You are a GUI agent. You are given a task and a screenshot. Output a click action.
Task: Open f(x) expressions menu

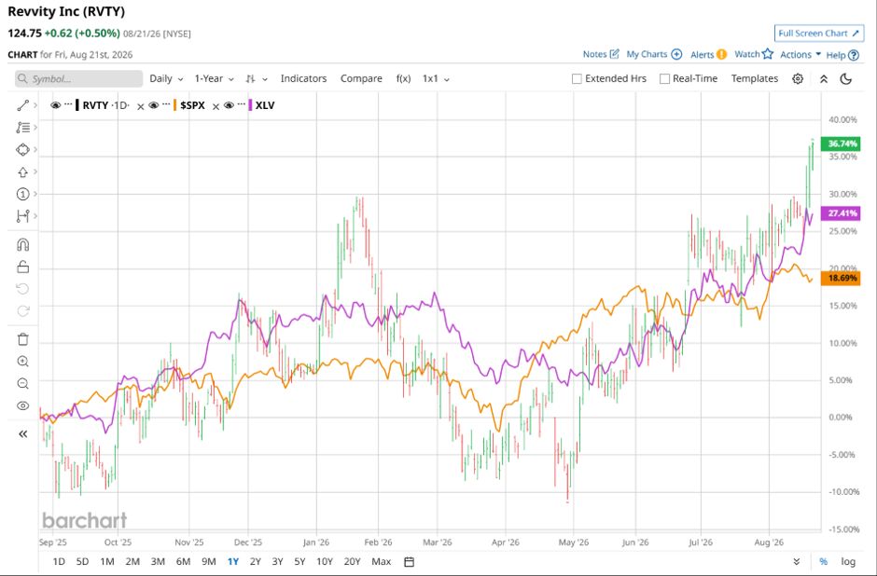click(x=403, y=79)
